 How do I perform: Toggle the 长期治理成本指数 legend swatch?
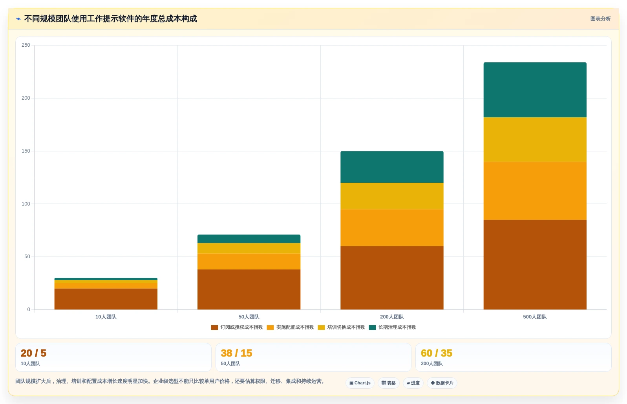372,328
